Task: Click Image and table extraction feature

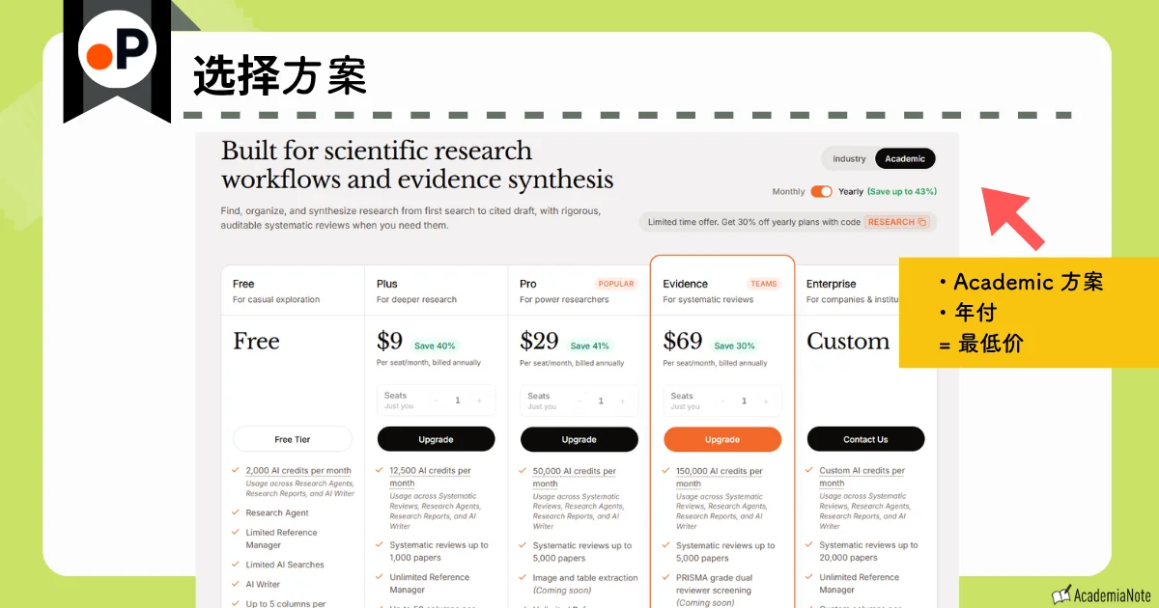Action: pos(585,584)
